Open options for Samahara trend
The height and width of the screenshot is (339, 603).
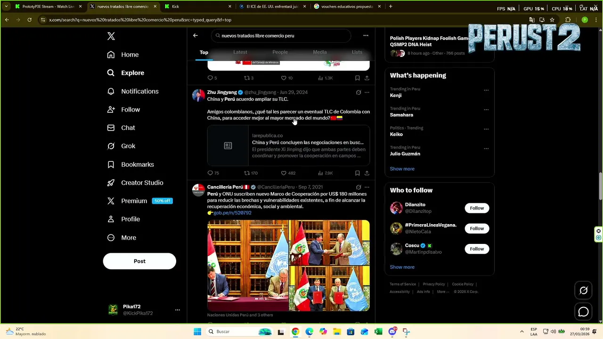pyautogui.click(x=486, y=110)
